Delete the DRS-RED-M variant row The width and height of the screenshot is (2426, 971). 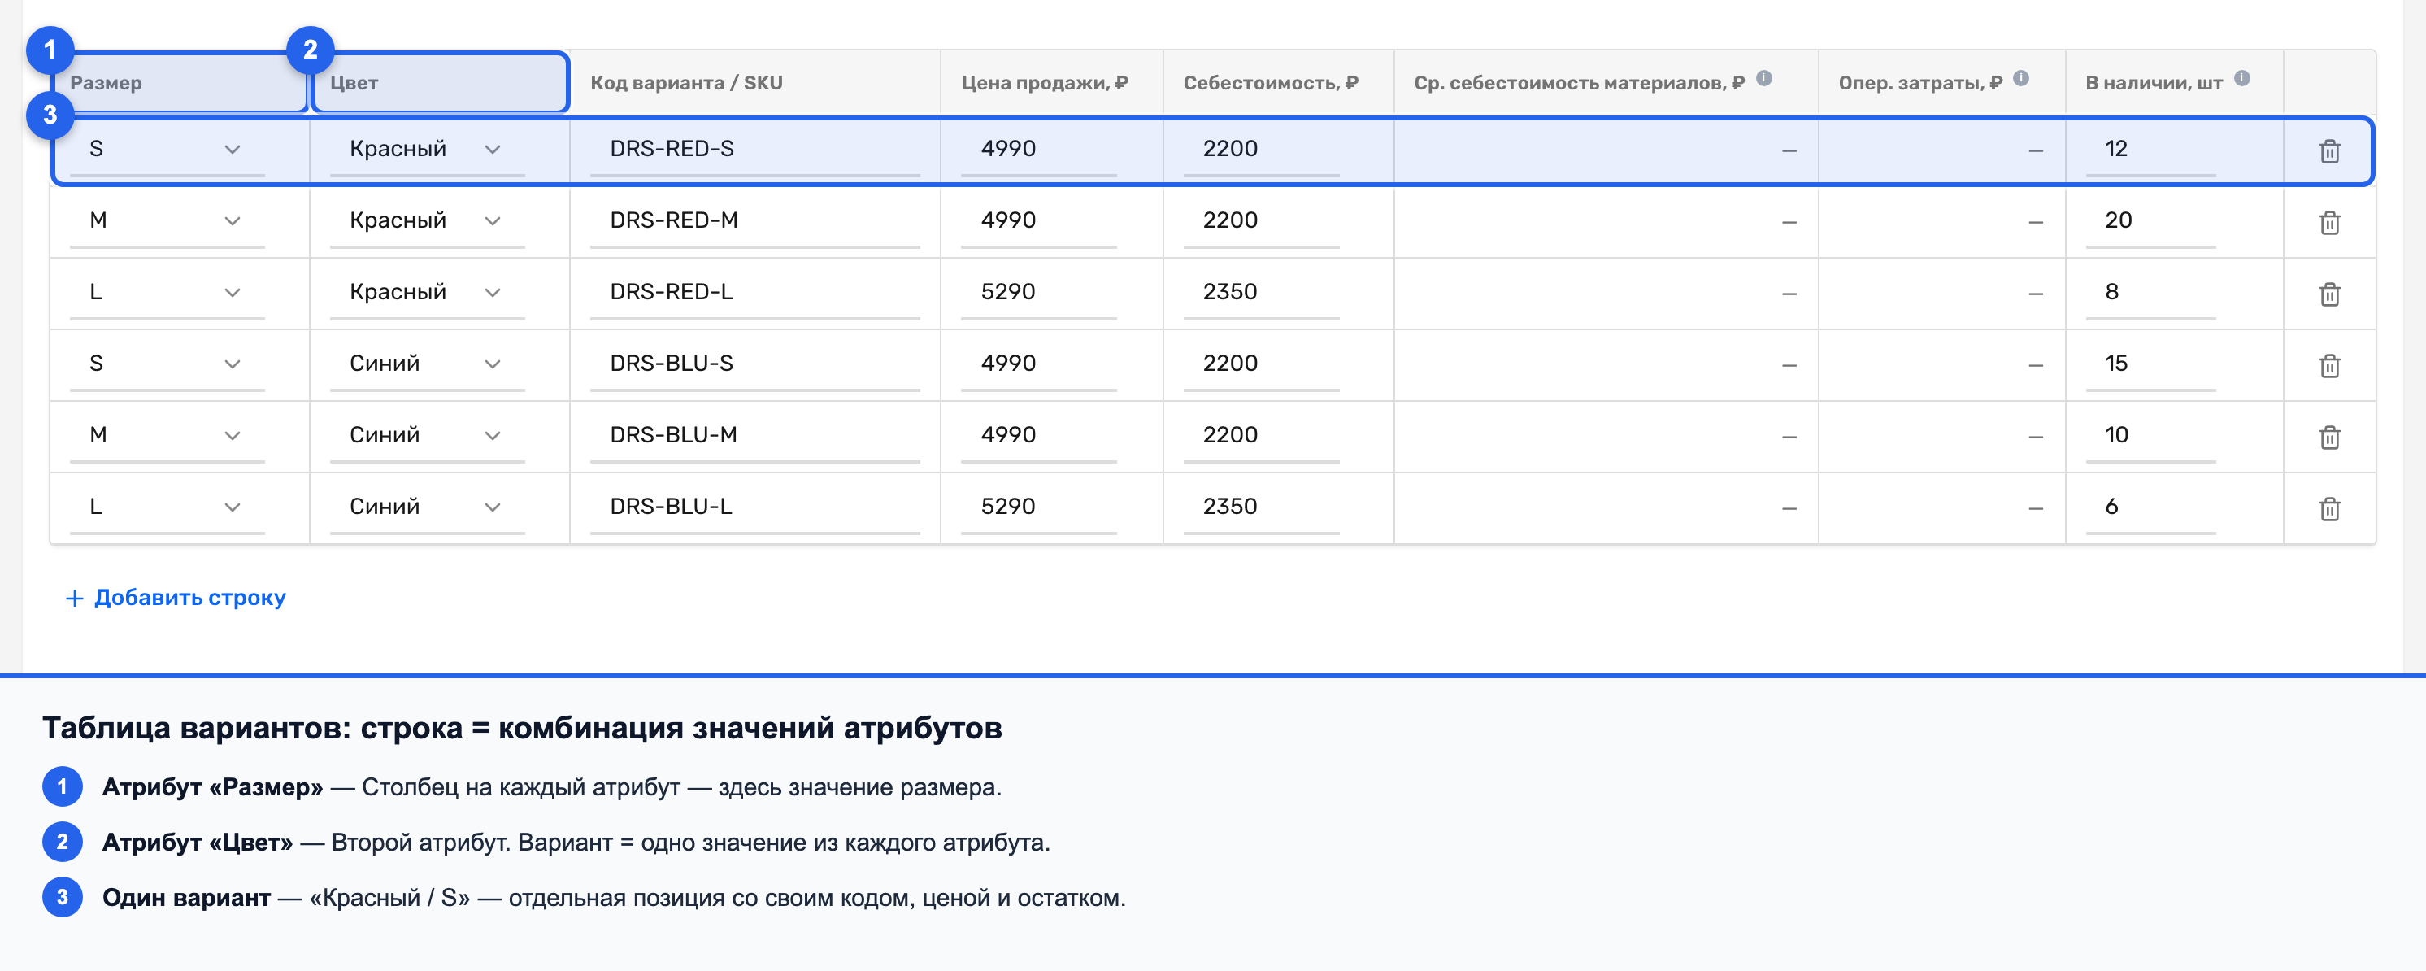click(x=2329, y=222)
